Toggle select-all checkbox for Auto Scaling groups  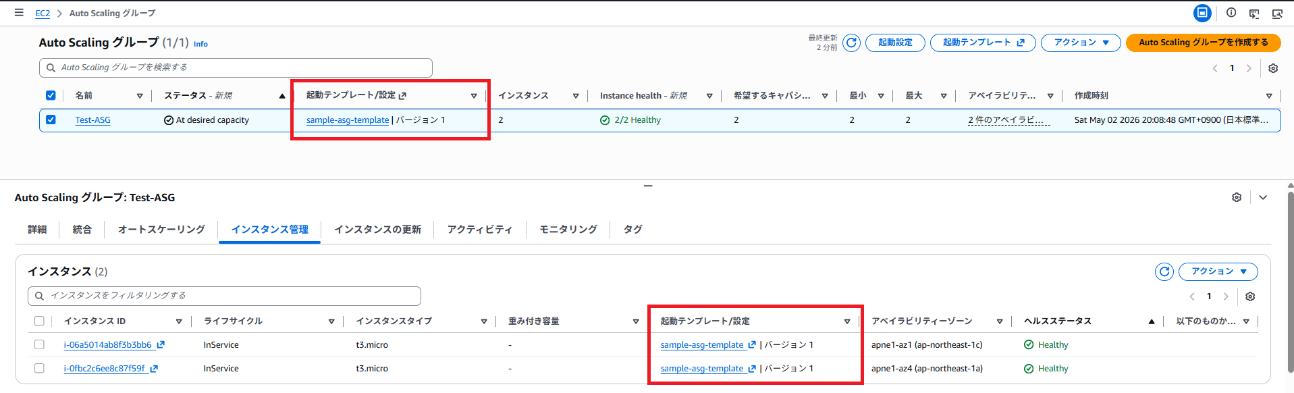tap(51, 95)
